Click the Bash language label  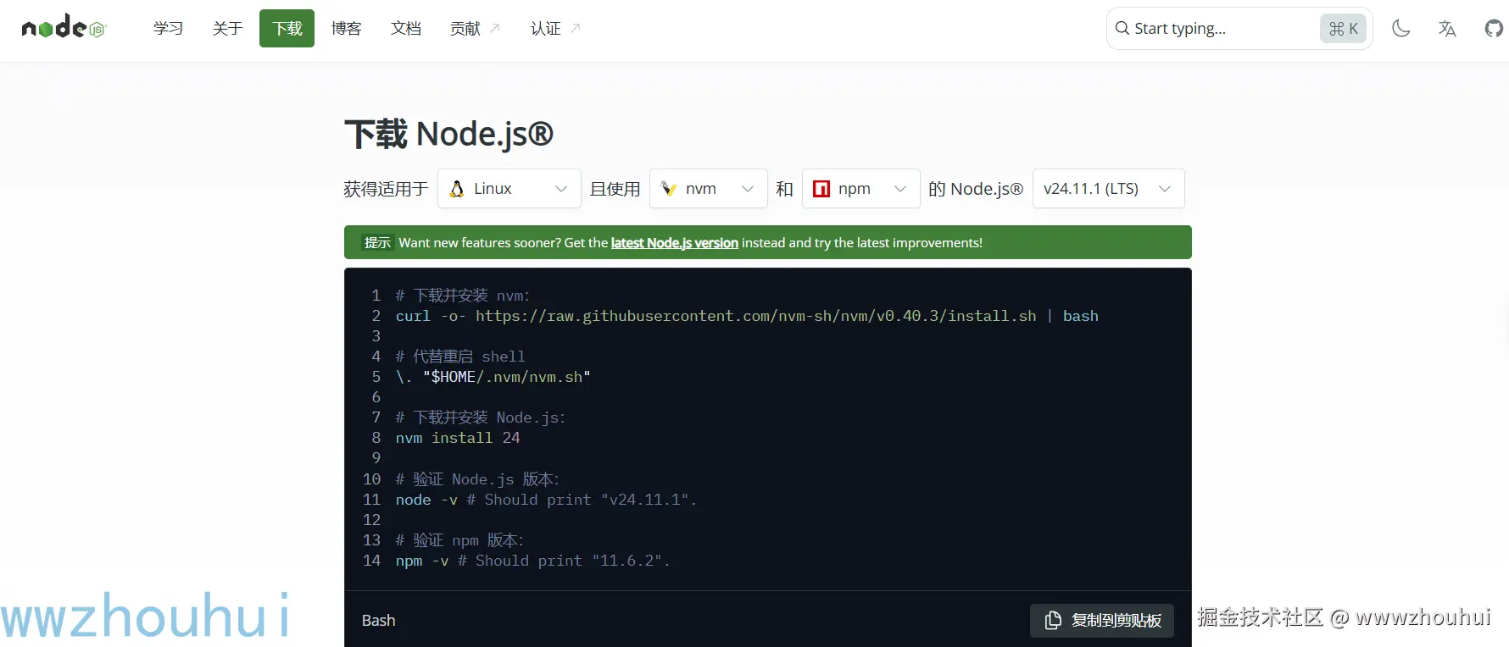click(x=379, y=621)
